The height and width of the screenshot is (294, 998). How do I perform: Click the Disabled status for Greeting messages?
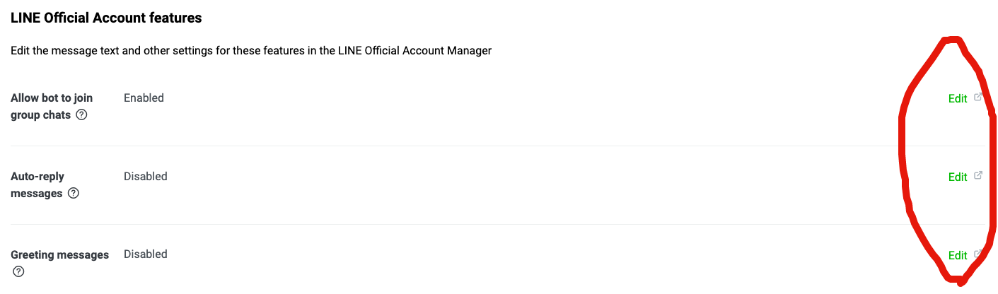[x=146, y=254]
